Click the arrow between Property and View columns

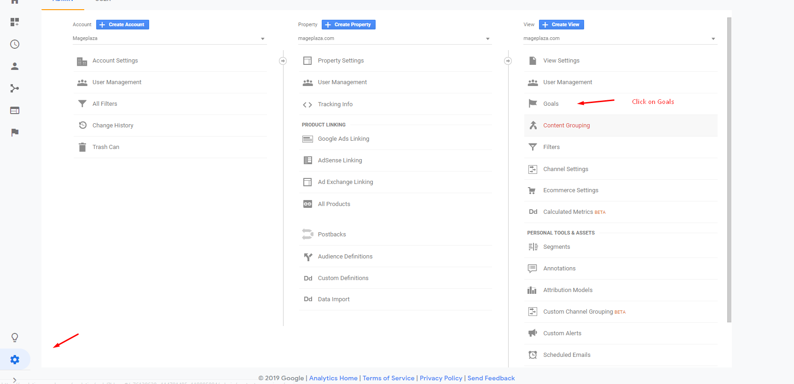[x=508, y=61]
